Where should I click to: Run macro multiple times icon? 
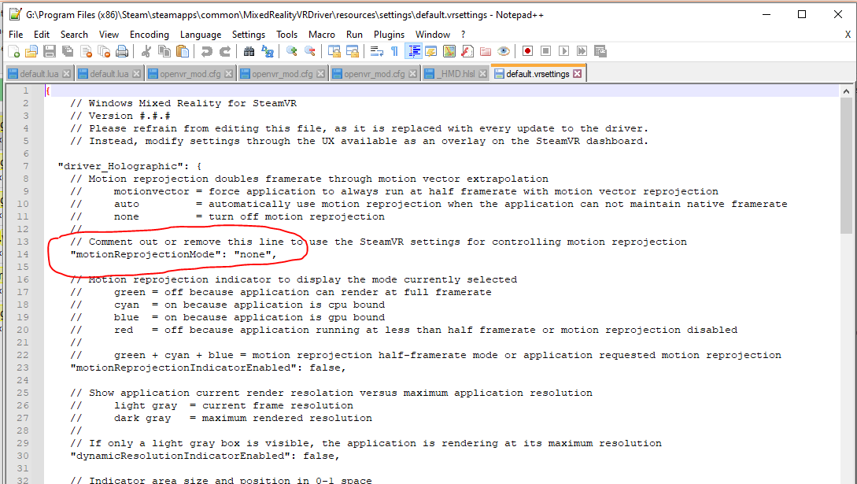click(x=582, y=51)
